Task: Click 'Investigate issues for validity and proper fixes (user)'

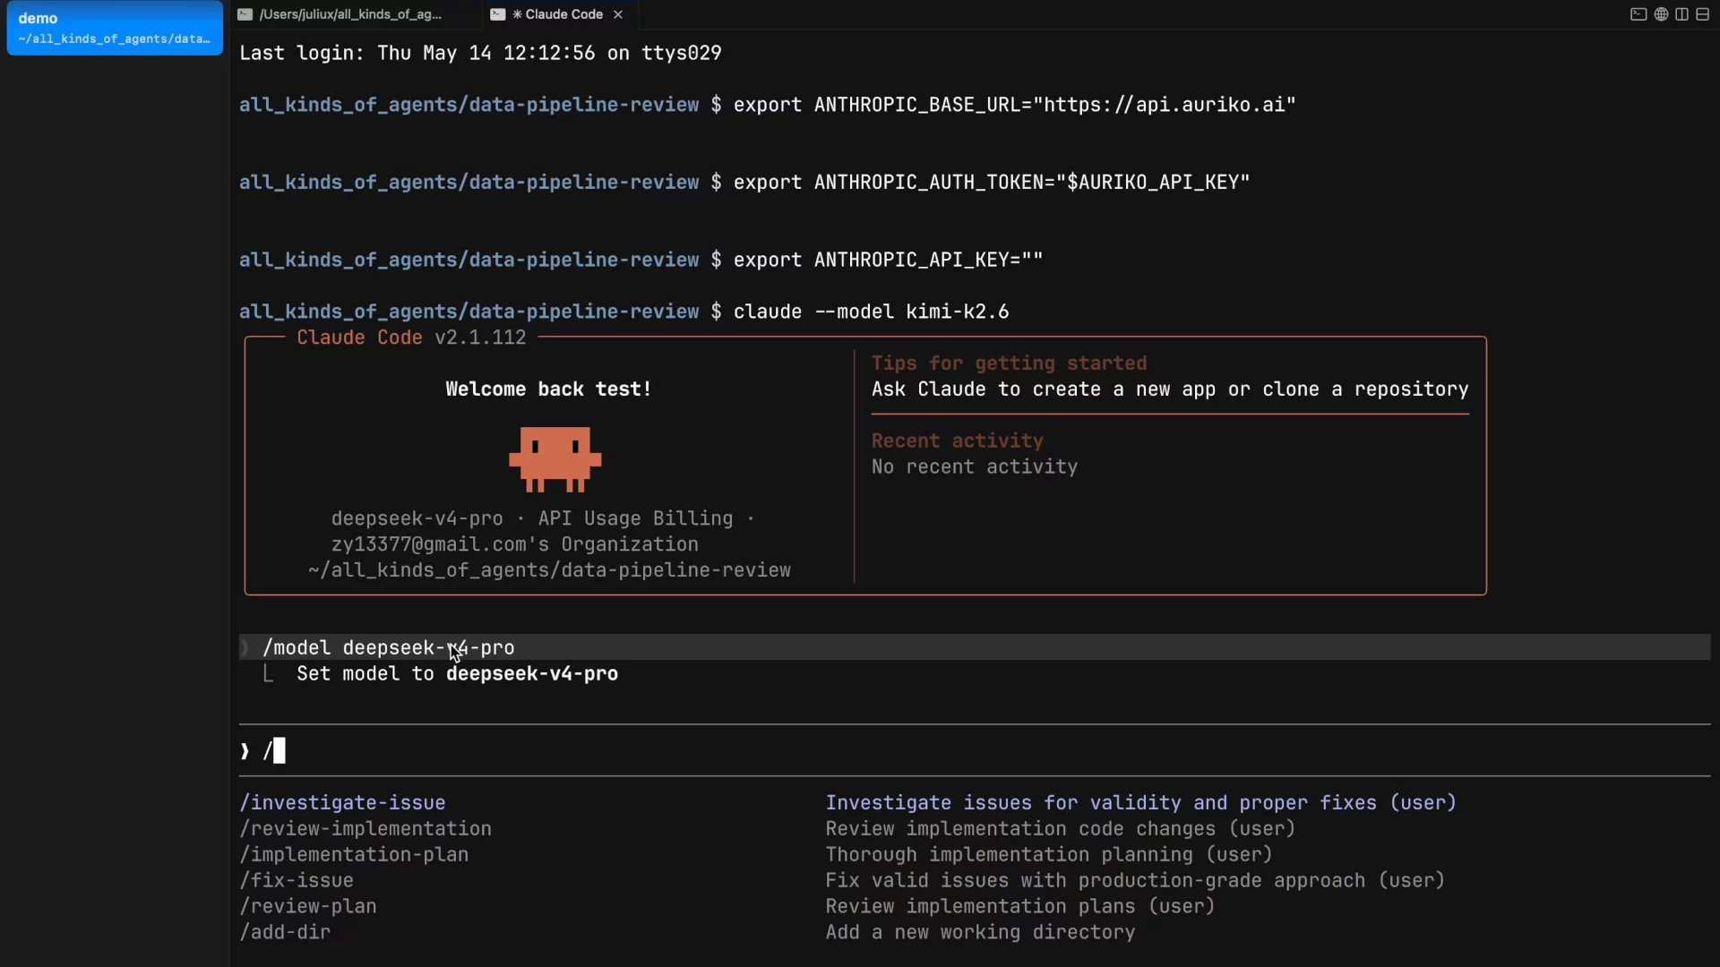Action: pos(1141,803)
